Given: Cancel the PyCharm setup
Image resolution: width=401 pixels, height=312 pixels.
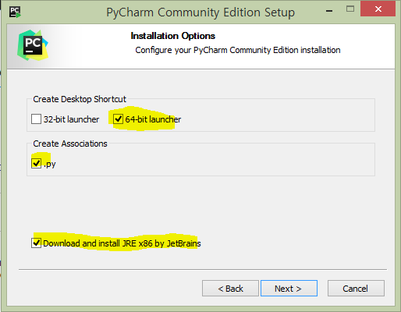Looking at the screenshot, I should tap(356, 288).
